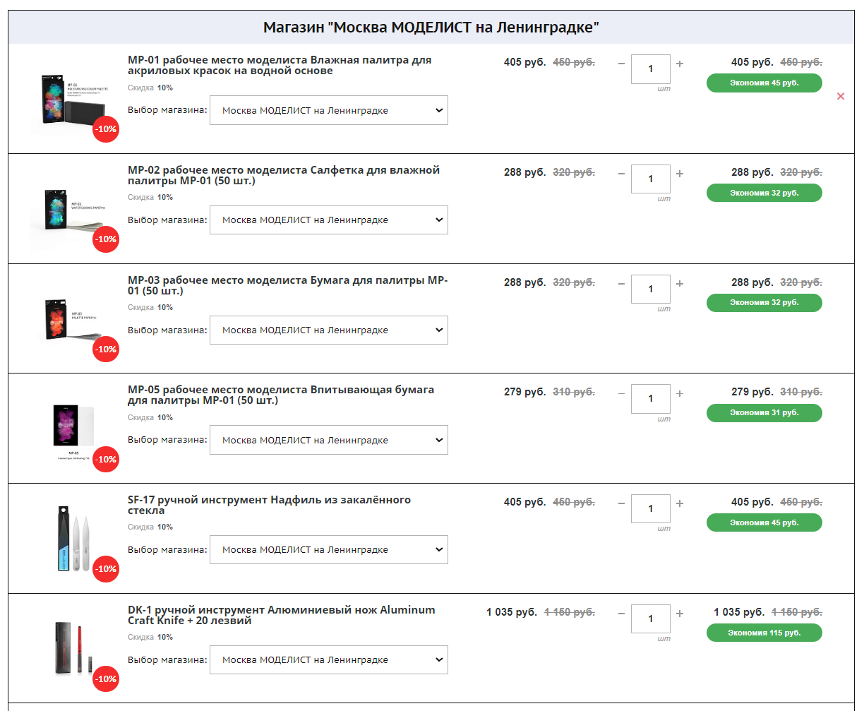Decrease MP-02 napkin quantity with minus
The height and width of the screenshot is (711, 864).
click(x=621, y=174)
